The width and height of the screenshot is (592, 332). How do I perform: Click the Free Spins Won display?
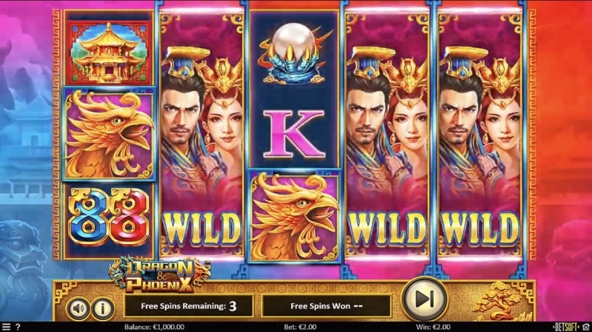click(x=327, y=306)
